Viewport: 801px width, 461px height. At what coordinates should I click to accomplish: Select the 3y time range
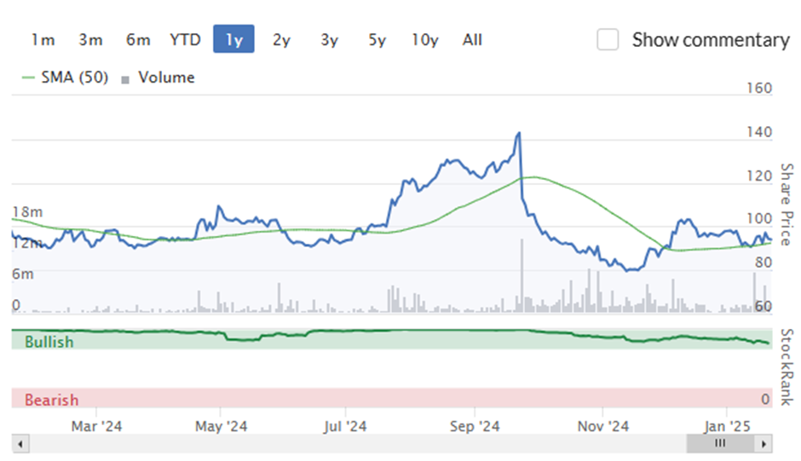tap(330, 39)
